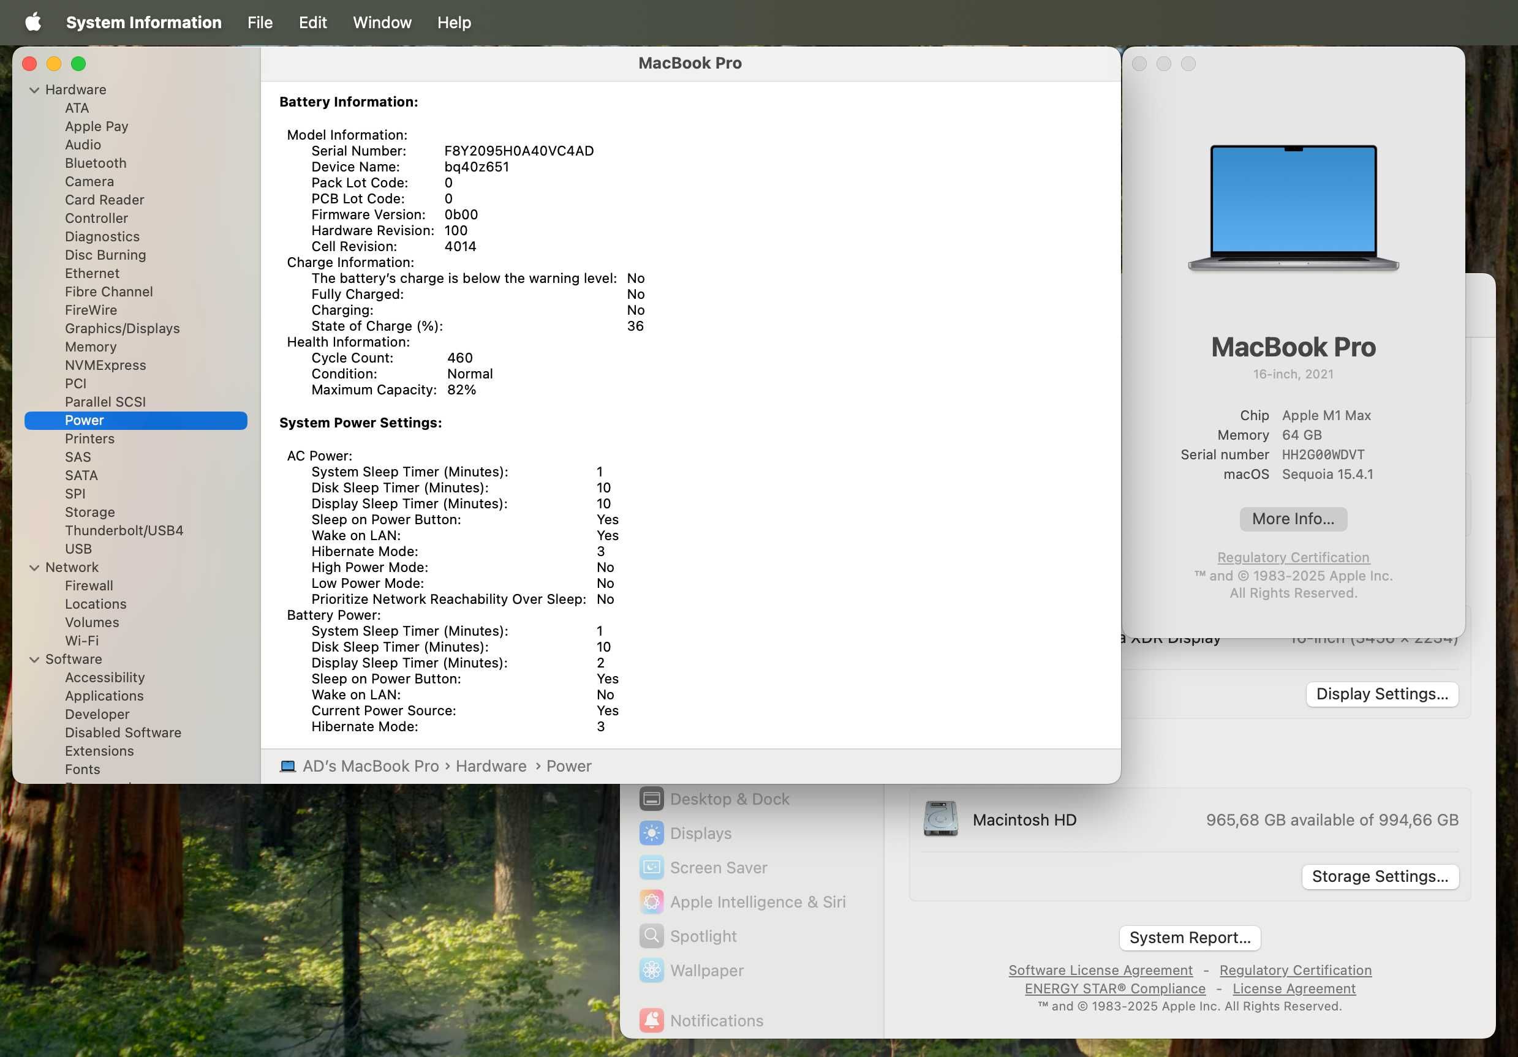Select Accessibility under Software
This screenshot has height=1057, width=1518.
coord(105,677)
